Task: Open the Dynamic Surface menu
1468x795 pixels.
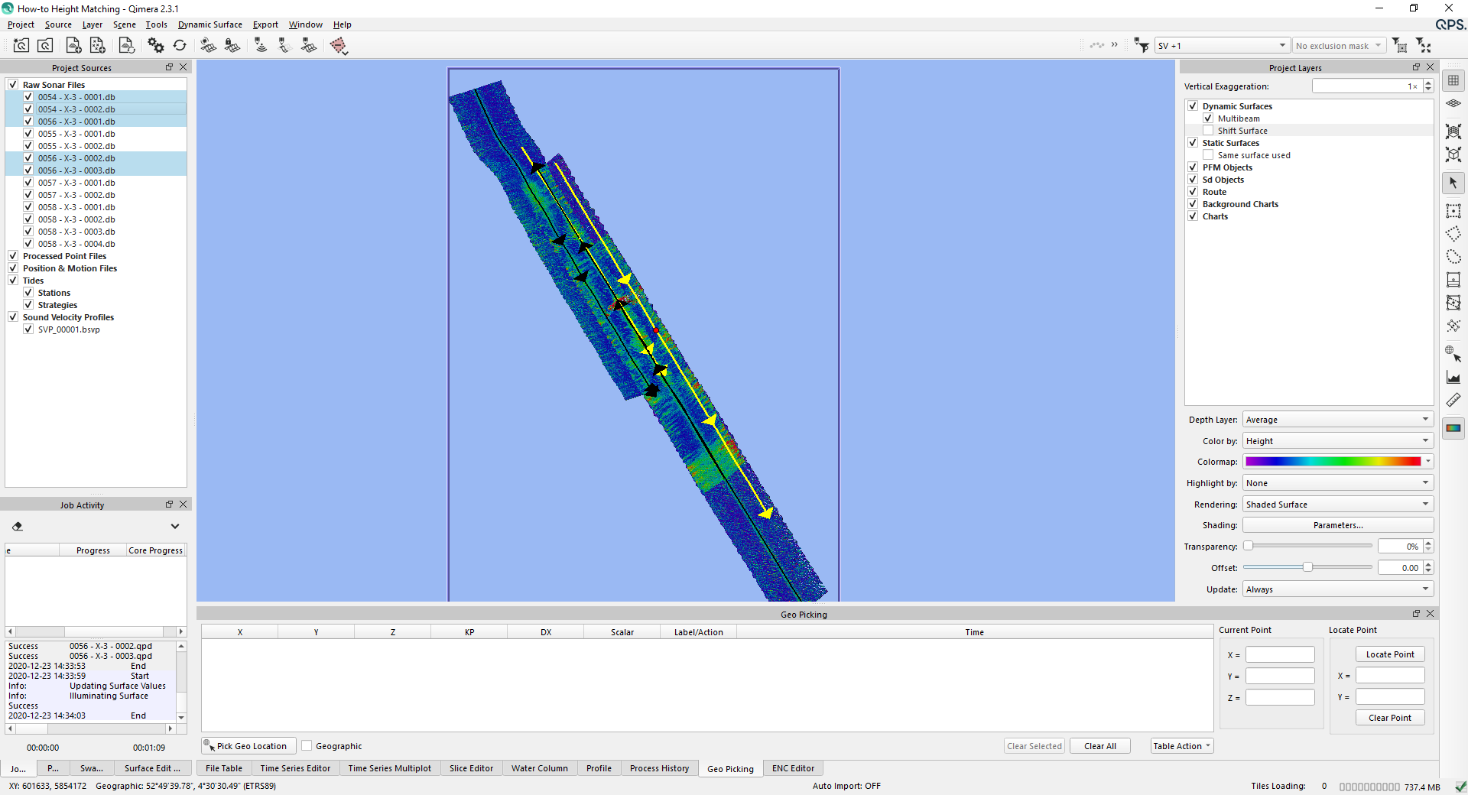Action: click(x=209, y=24)
